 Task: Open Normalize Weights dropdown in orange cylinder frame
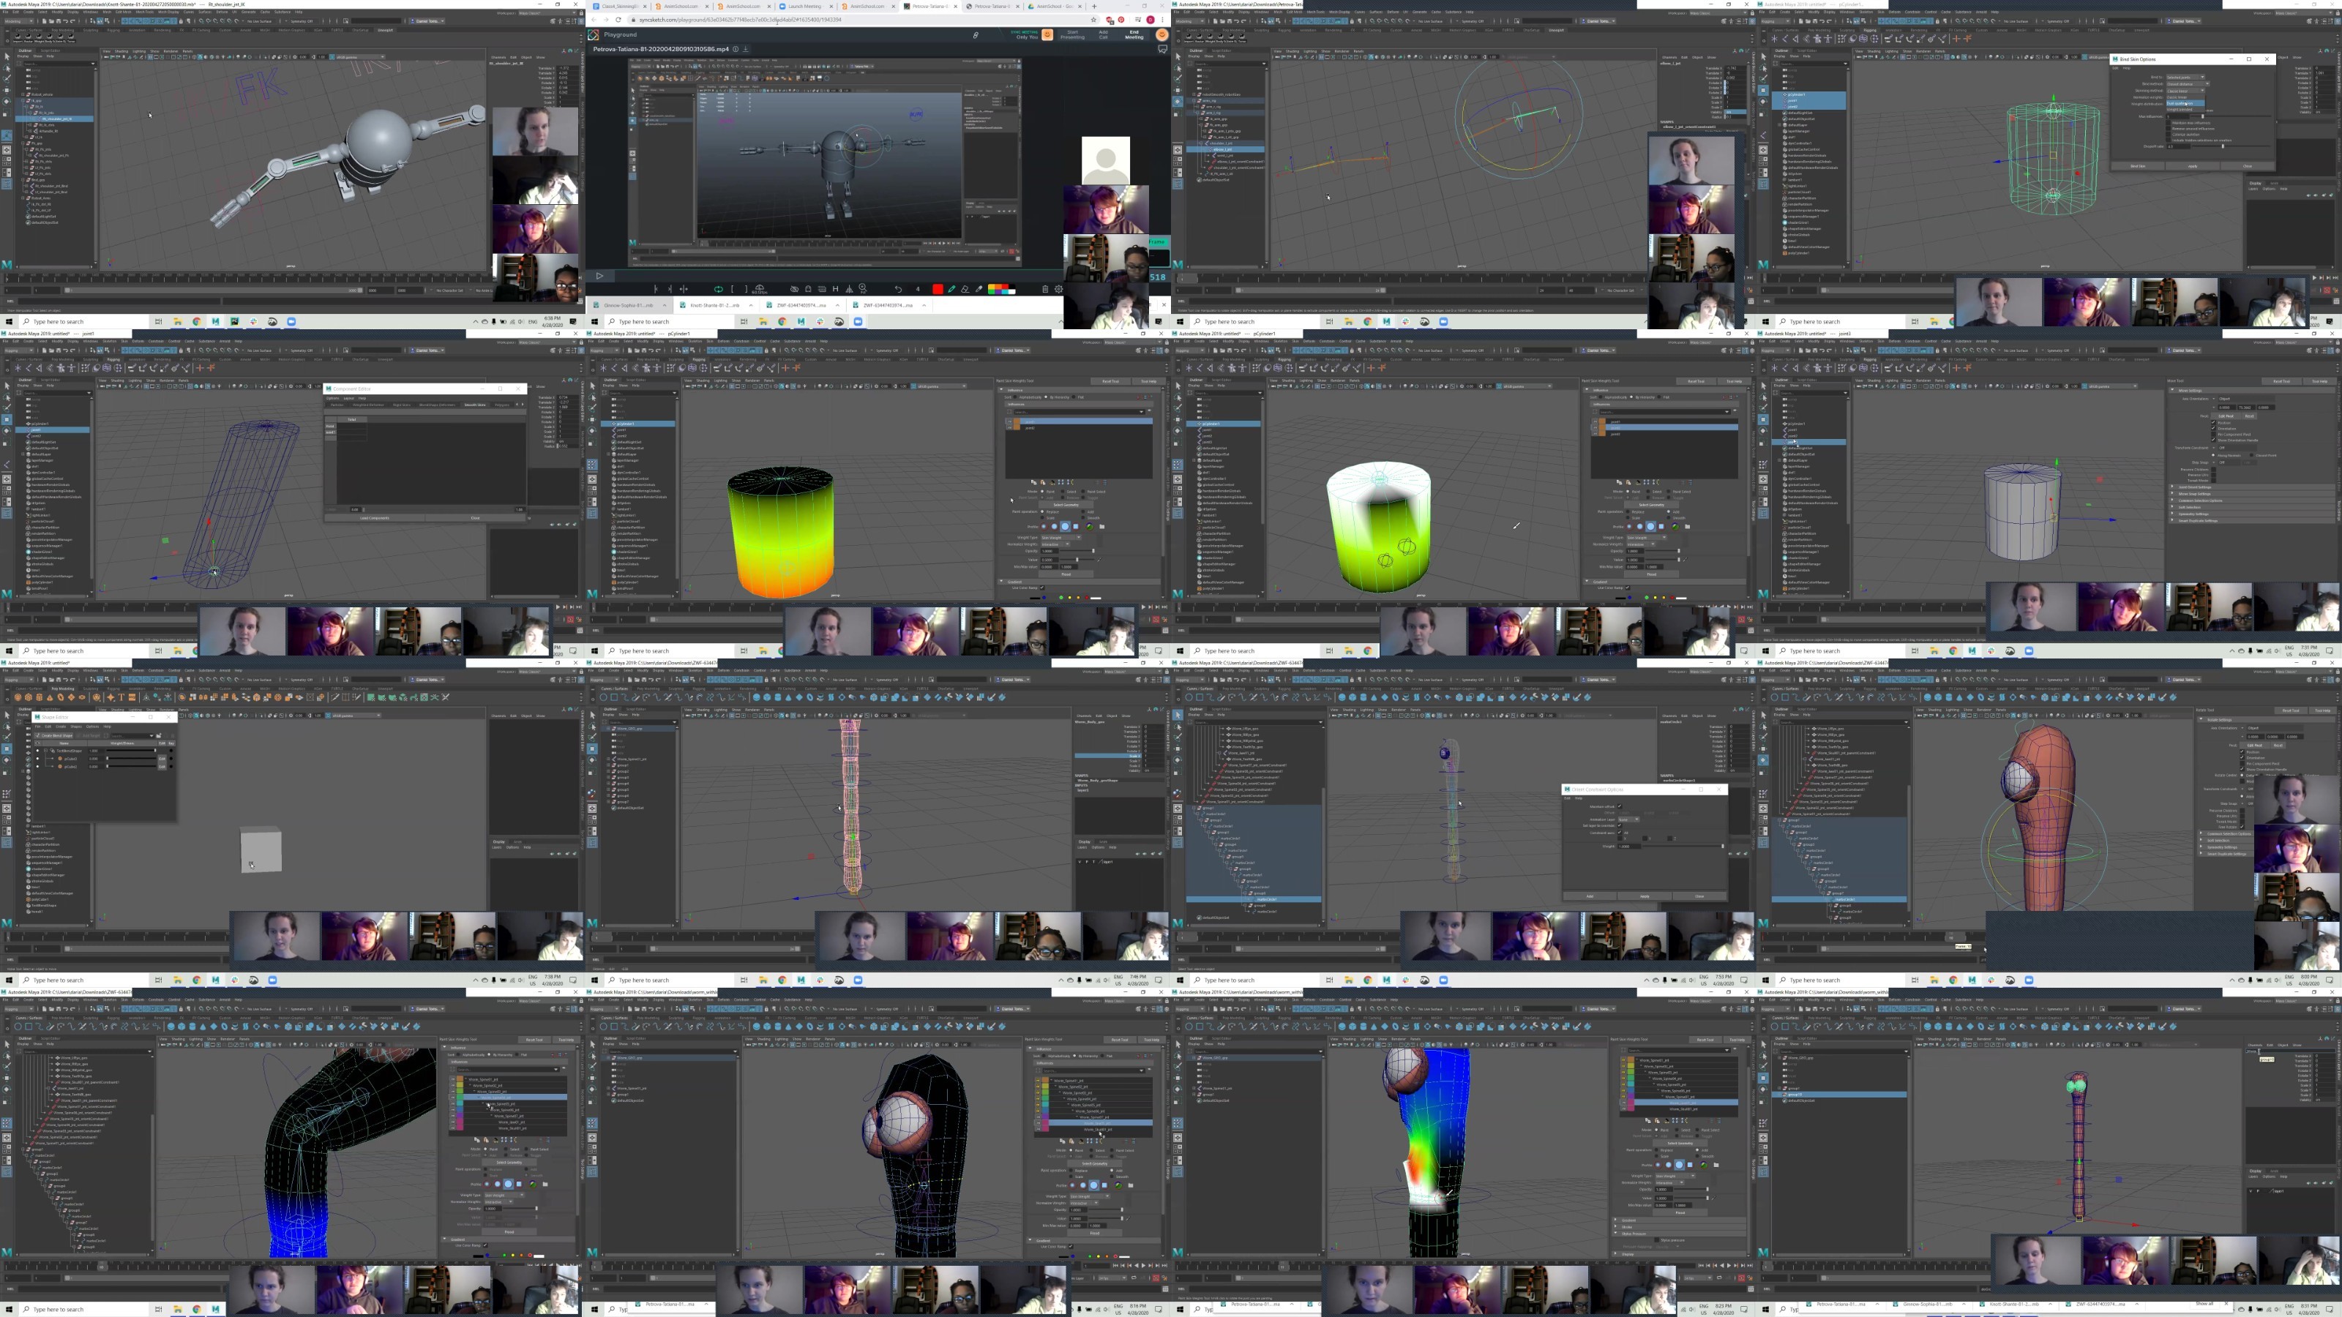[x=1055, y=545]
